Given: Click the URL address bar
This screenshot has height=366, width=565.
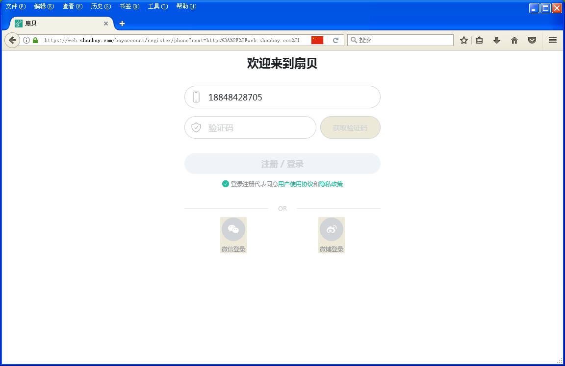Looking at the screenshot, I should [x=172, y=40].
